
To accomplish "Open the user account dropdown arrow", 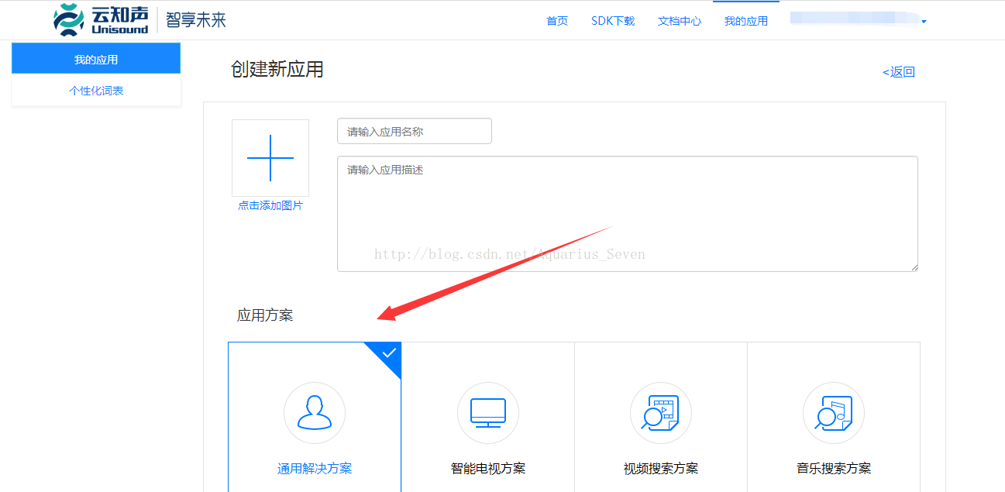I will (x=924, y=22).
